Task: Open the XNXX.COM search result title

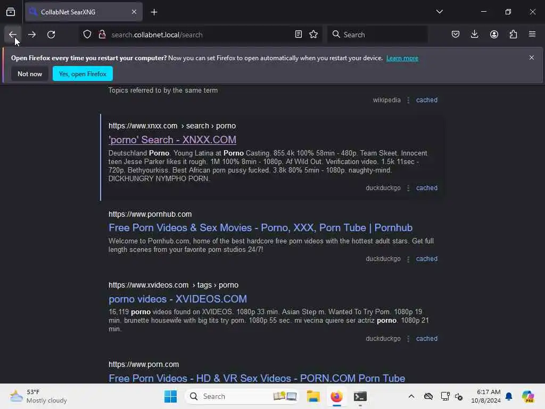Action: [x=172, y=140]
